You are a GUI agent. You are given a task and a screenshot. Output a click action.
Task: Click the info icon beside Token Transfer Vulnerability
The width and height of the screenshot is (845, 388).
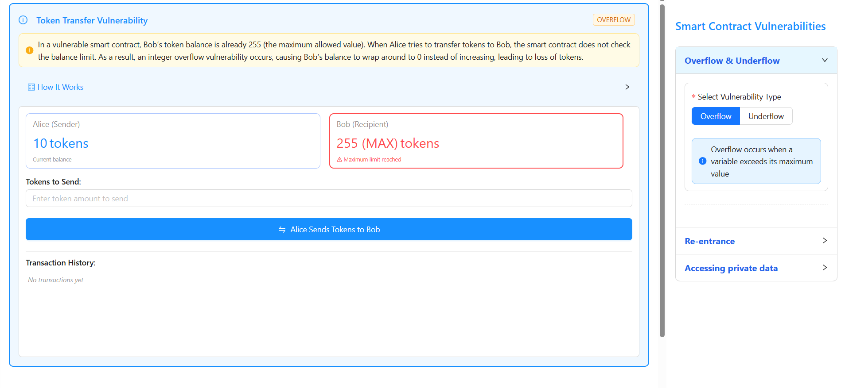pyautogui.click(x=23, y=20)
